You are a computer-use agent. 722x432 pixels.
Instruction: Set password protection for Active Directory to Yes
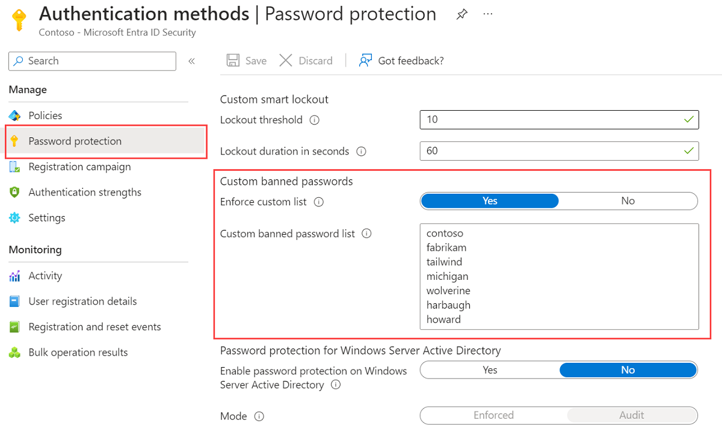(489, 369)
